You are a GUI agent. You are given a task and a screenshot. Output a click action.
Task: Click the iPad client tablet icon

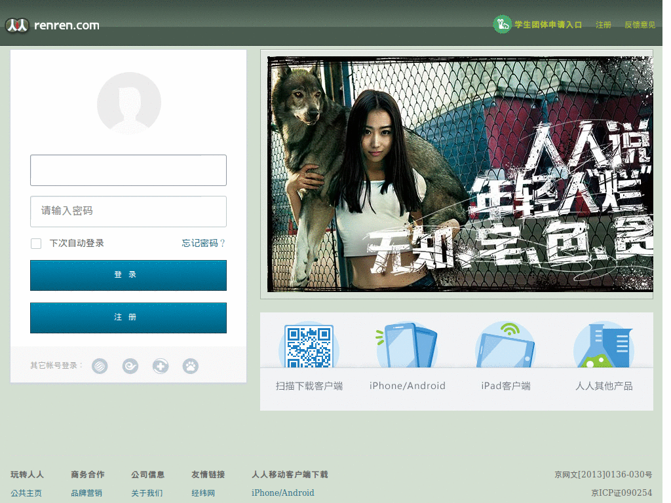coord(505,346)
